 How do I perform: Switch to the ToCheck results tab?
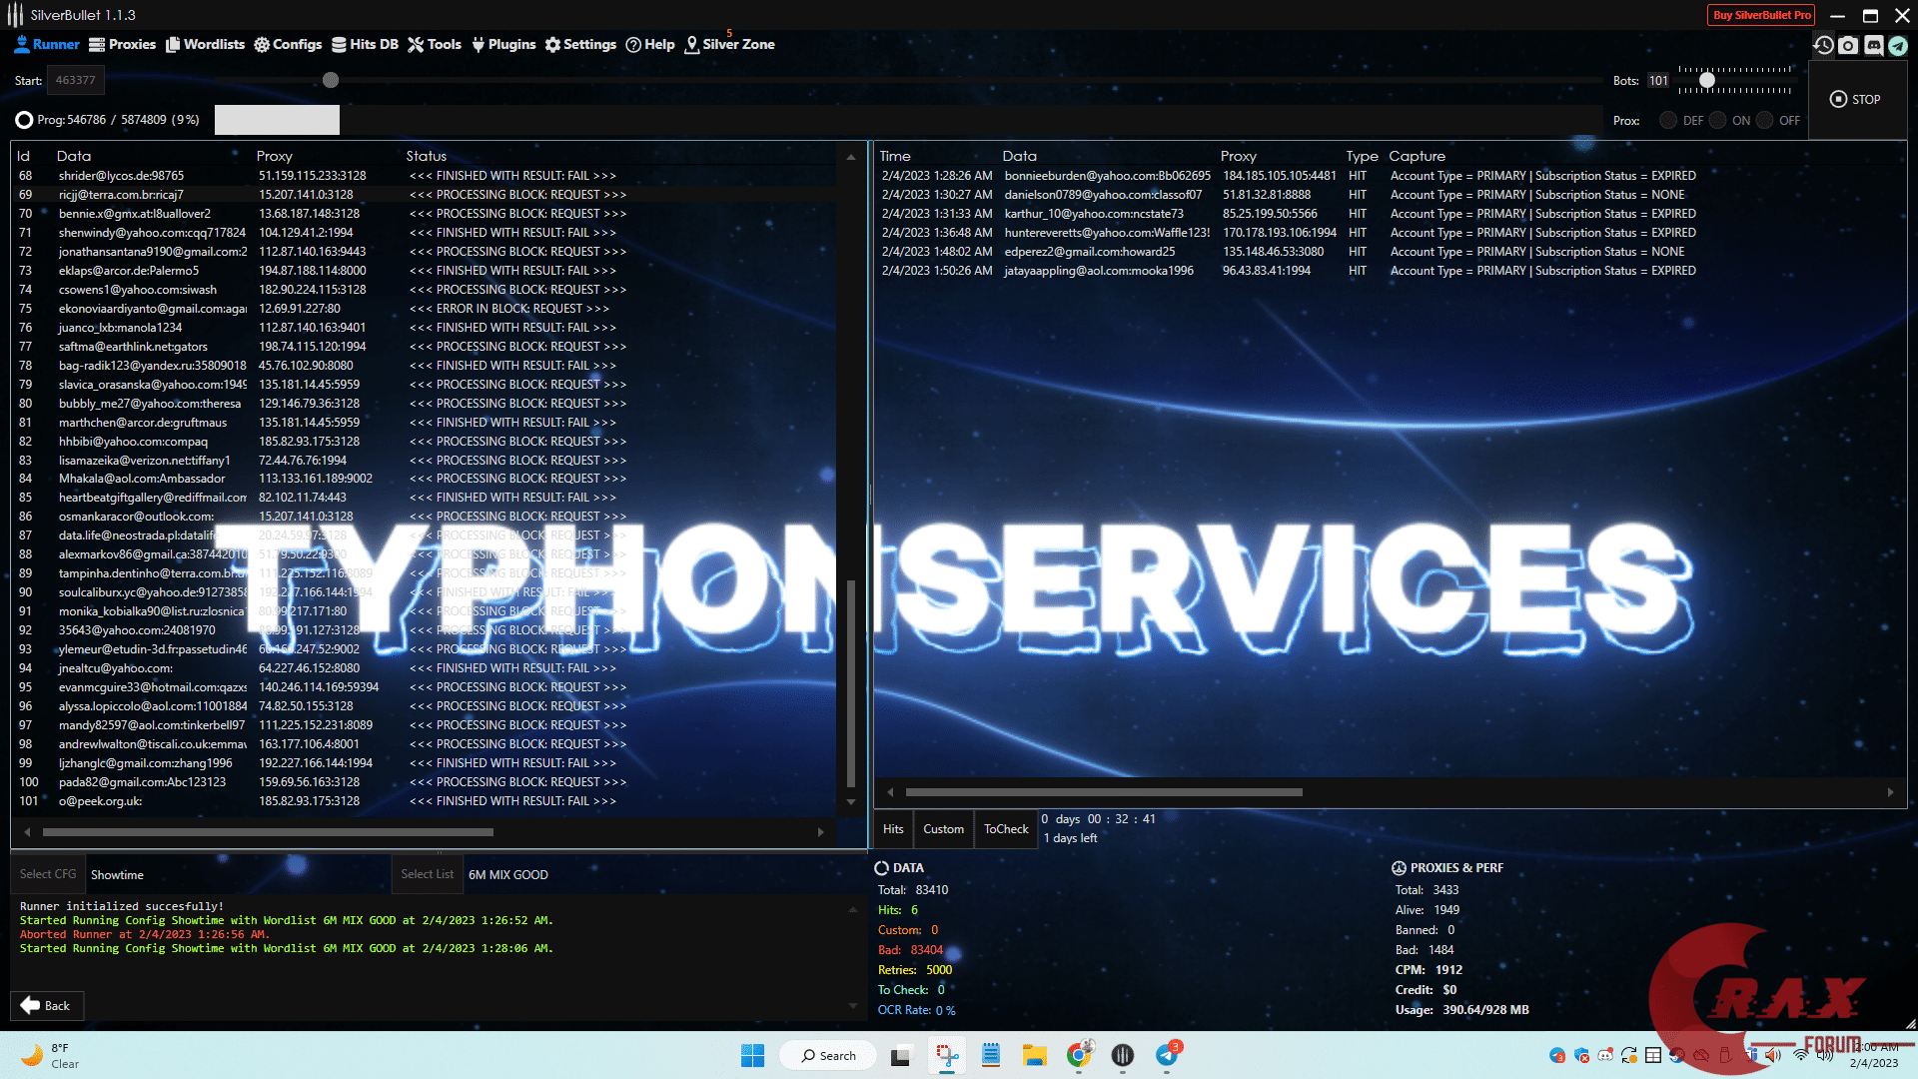pyautogui.click(x=1006, y=829)
